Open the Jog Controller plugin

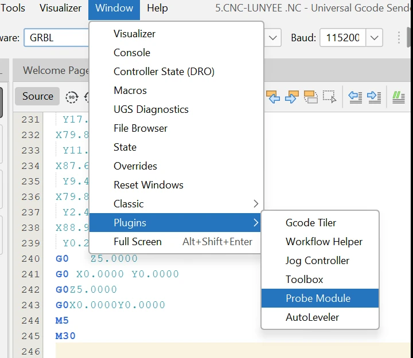pyautogui.click(x=320, y=261)
